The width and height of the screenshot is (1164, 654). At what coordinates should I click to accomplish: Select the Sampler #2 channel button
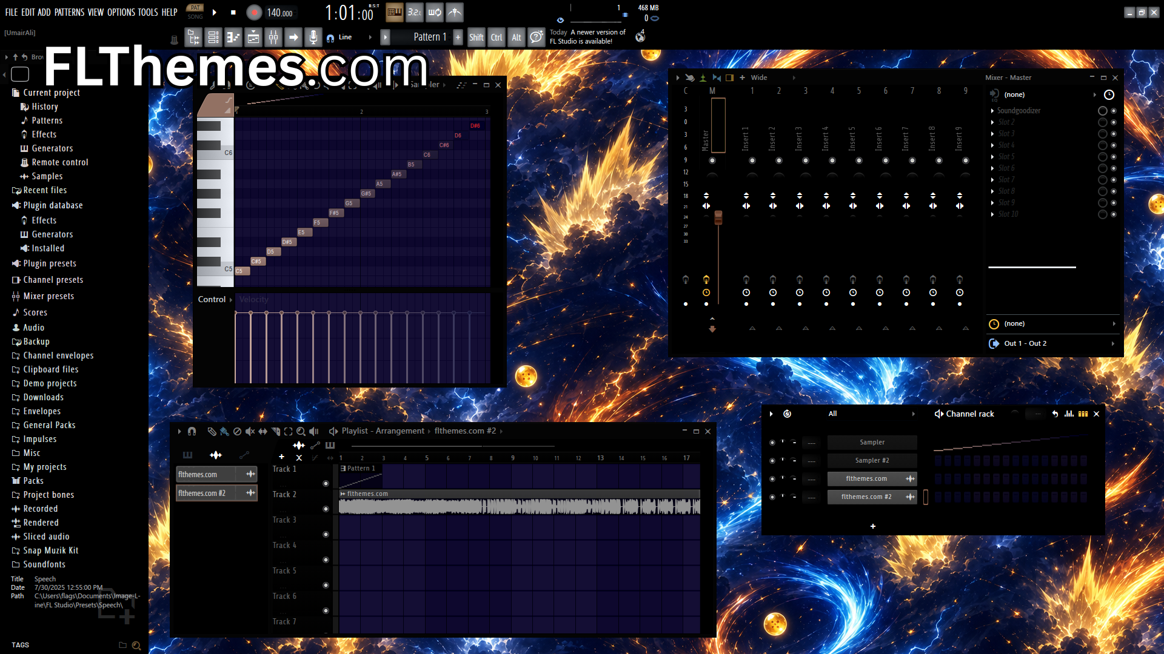(x=872, y=461)
